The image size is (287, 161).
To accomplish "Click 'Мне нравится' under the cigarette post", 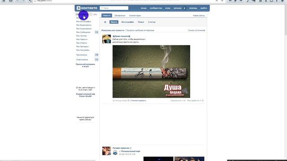I will click(x=195, y=101).
